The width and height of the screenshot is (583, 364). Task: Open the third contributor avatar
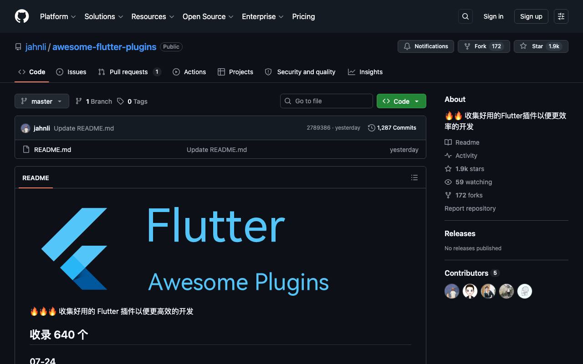coord(488,291)
